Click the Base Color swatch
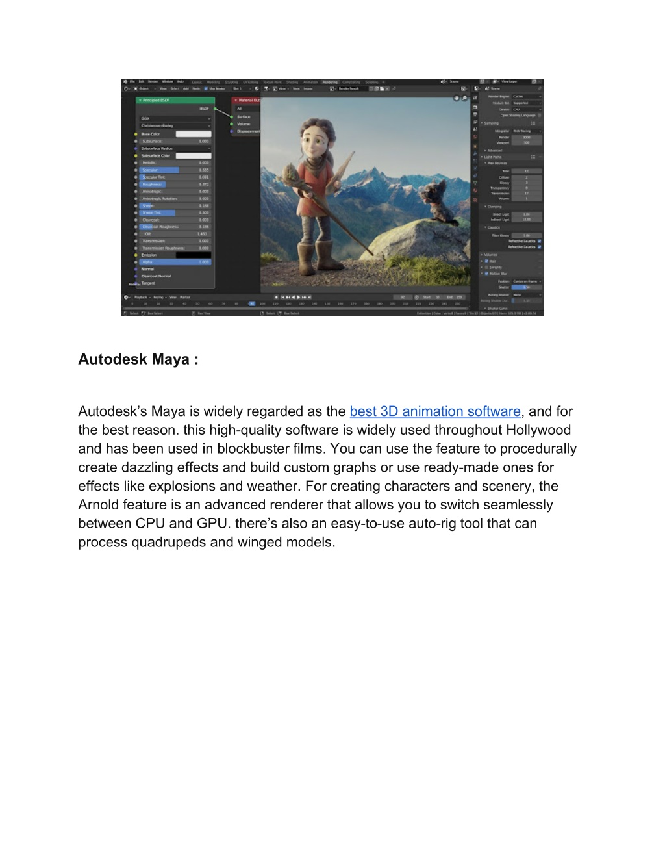This screenshot has height=861, width=665. click(x=194, y=134)
